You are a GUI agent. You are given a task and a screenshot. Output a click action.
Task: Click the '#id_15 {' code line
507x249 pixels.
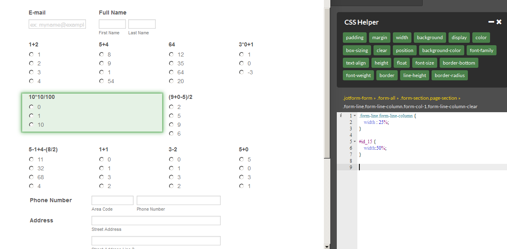pos(367,142)
